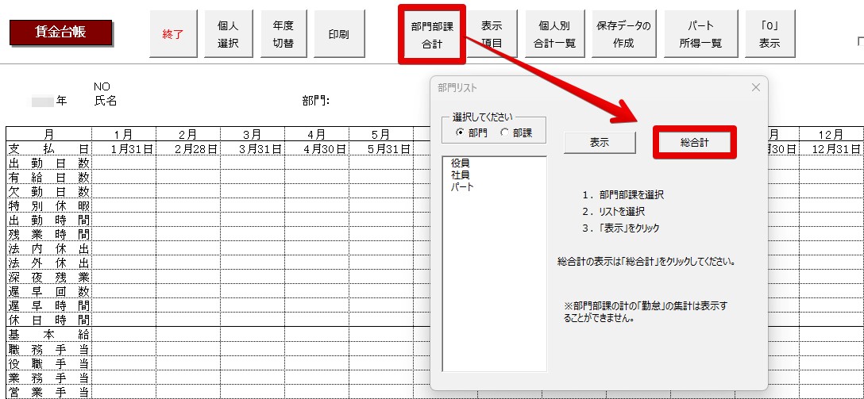Screen dimensions: 864x399
Task: Select the 1月 基本給 cell
Action: [x=123, y=335]
